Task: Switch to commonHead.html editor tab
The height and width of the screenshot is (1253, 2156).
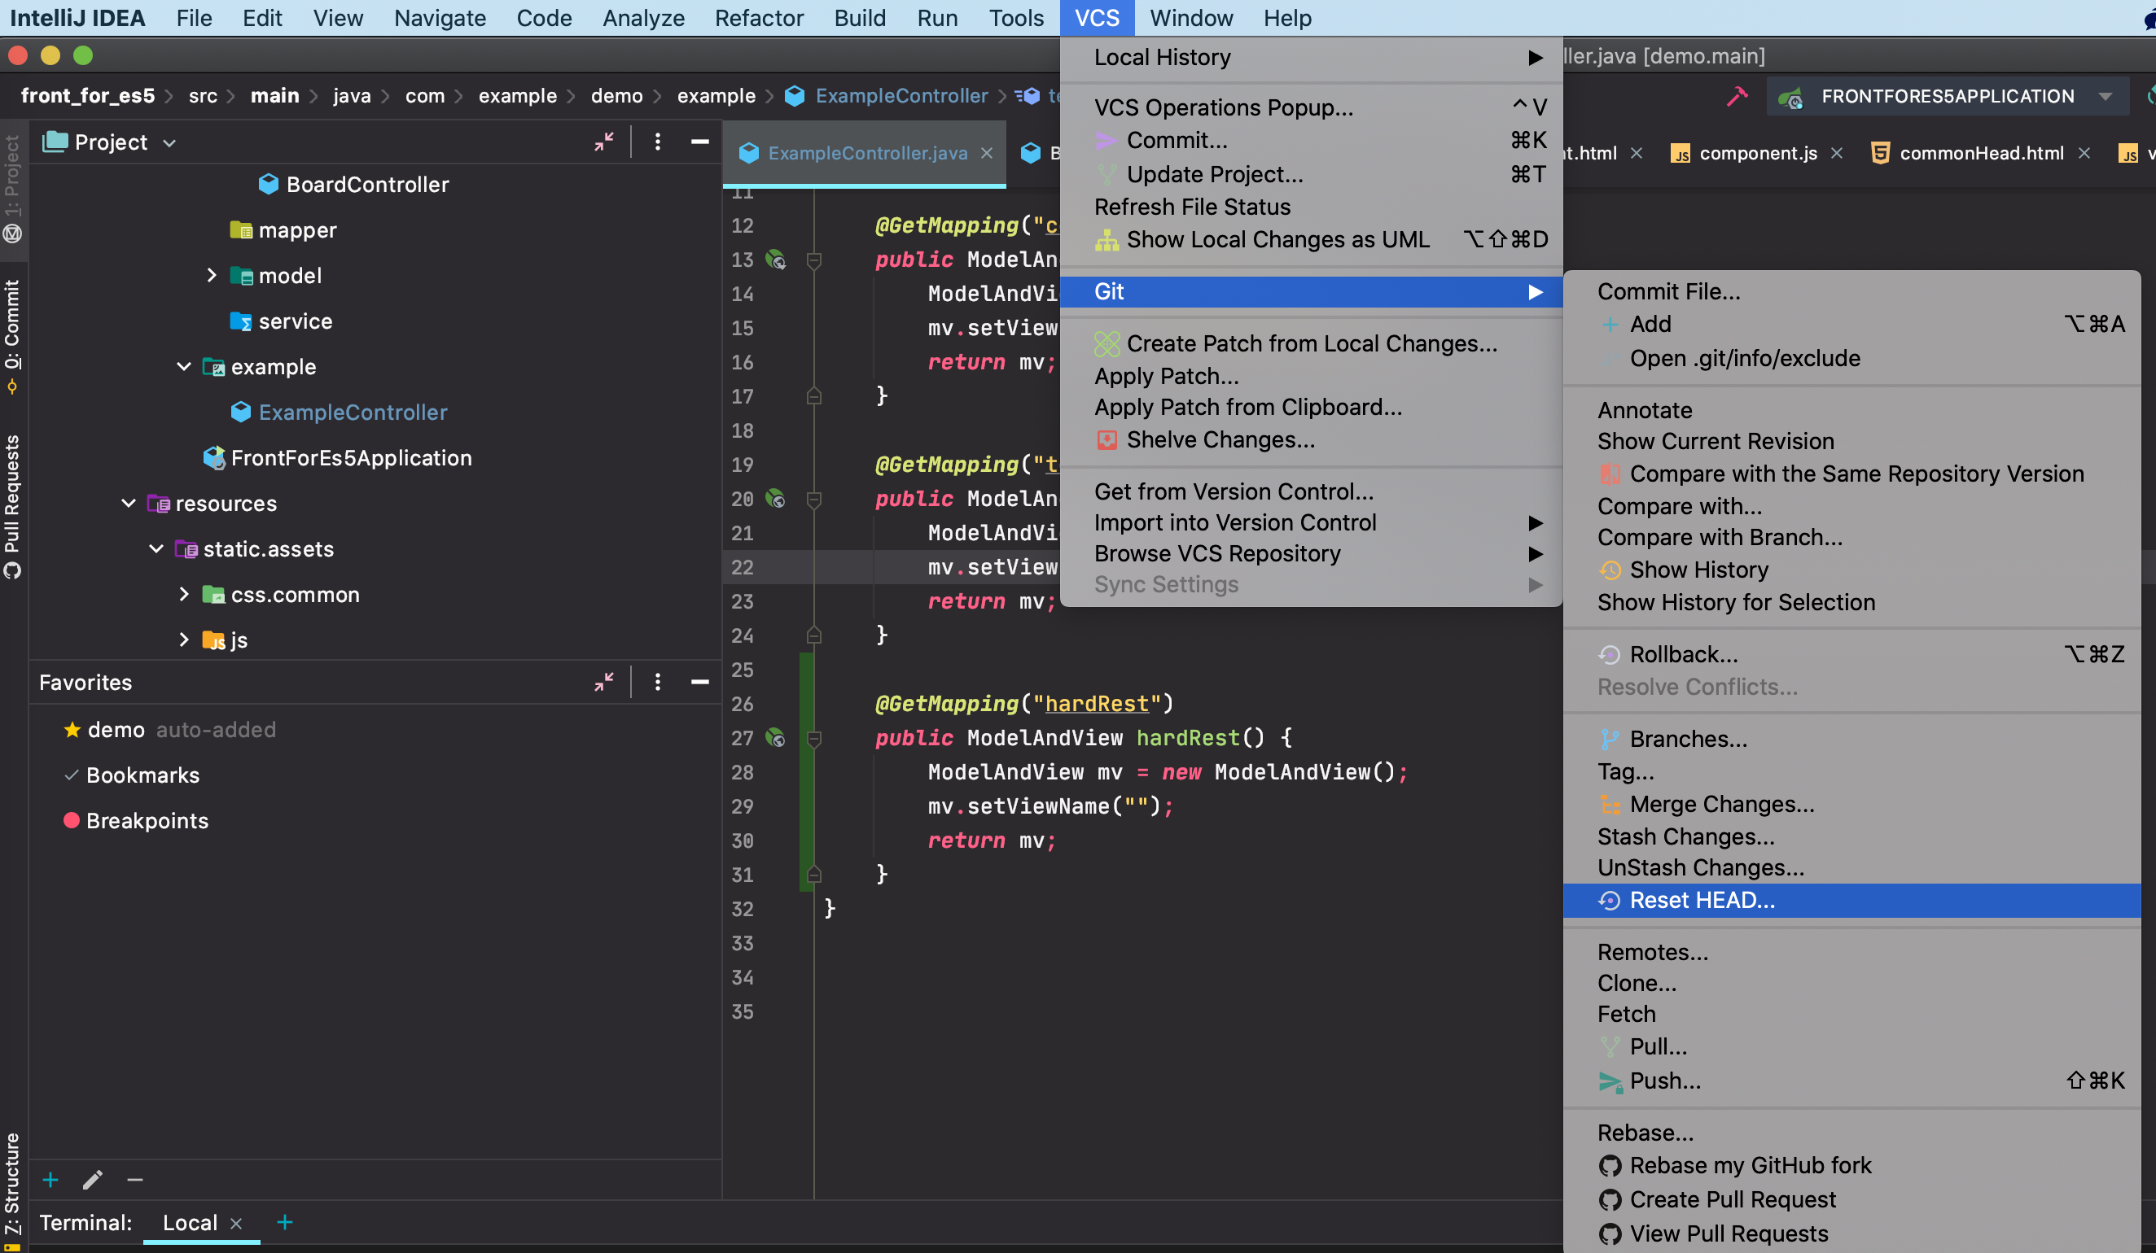Action: point(1980,153)
